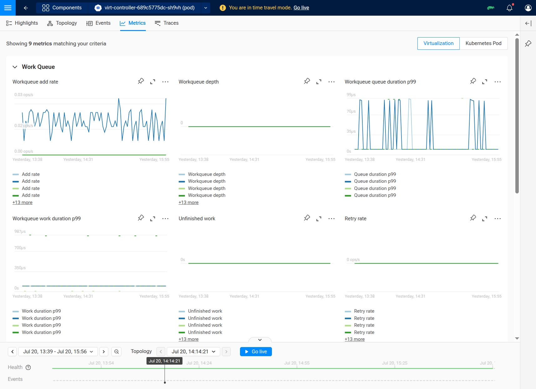Viewport: 536px width, 389px height.
Task: Pin the Workqueue queue duration p99 chart
Action: (x=473, y=81)
